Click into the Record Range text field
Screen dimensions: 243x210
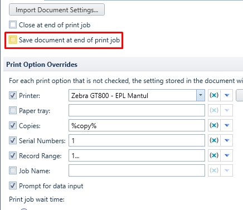coord(137,155)
